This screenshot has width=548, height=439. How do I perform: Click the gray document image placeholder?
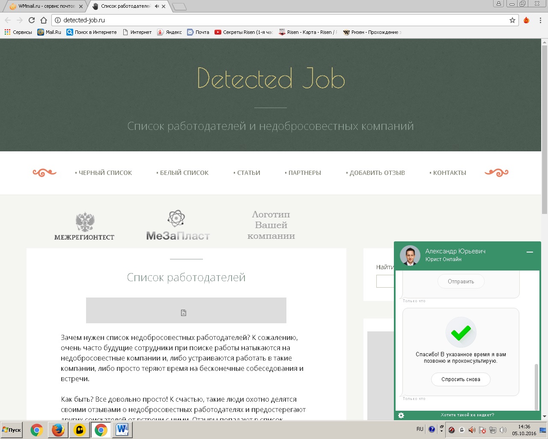click(x=186, y=310)
